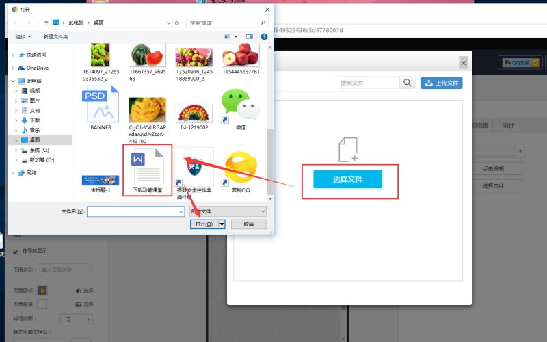Select the 系统 (C:) drive
Screen dimensions: 547x342
39,150
